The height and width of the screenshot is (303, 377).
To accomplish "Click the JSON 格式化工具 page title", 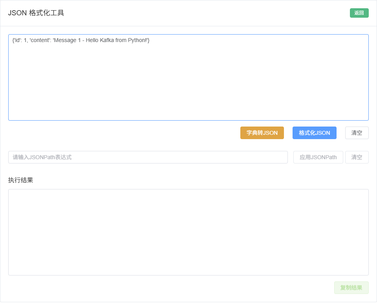I will click(x=37, y=13).
